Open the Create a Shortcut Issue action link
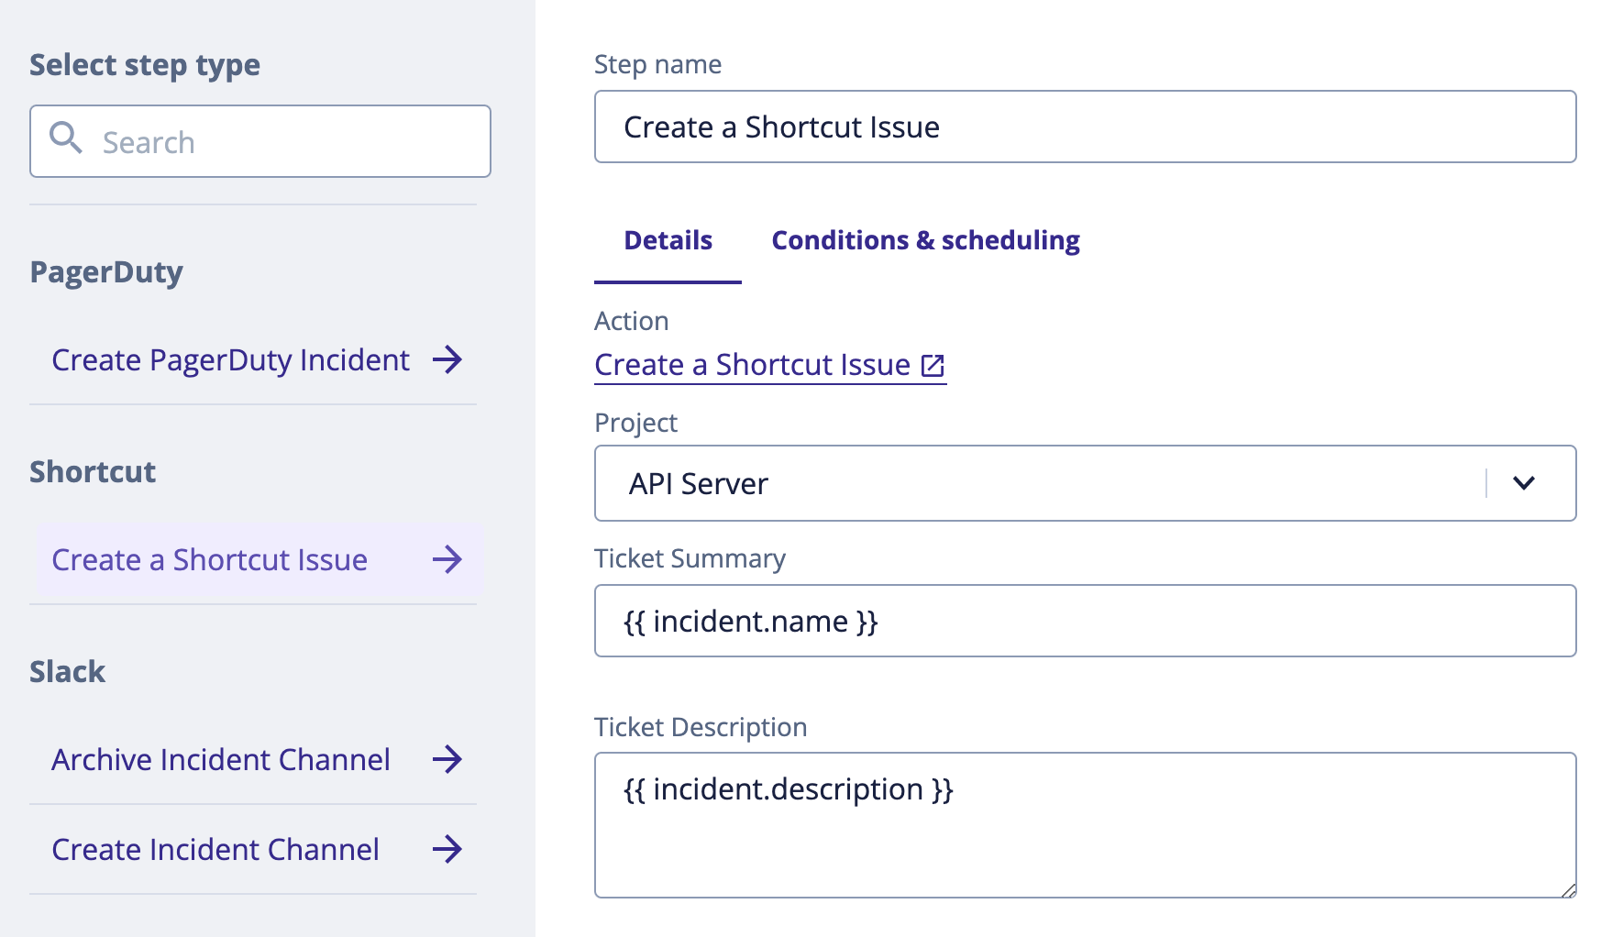 752,365
